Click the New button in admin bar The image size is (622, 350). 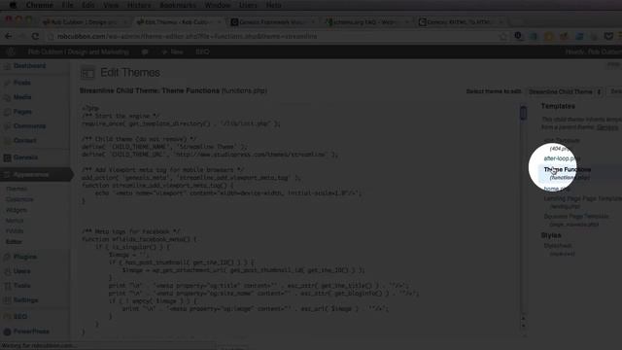[x=173, y=52]
